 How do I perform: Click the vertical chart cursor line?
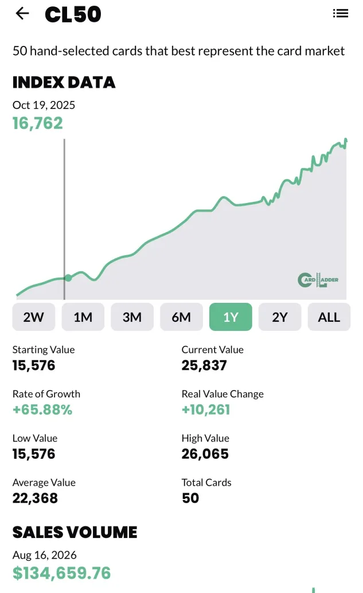64,219
